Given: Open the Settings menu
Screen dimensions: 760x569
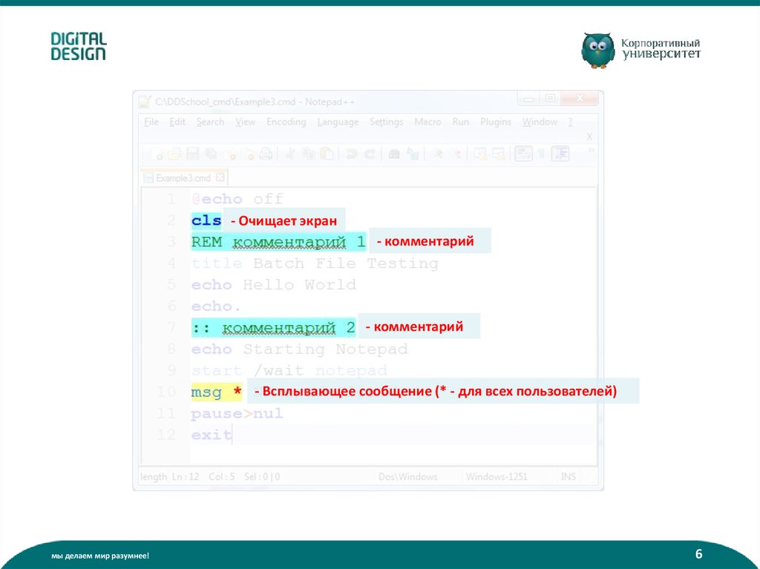Looking at the screenshot, I should tap(386, 122).
